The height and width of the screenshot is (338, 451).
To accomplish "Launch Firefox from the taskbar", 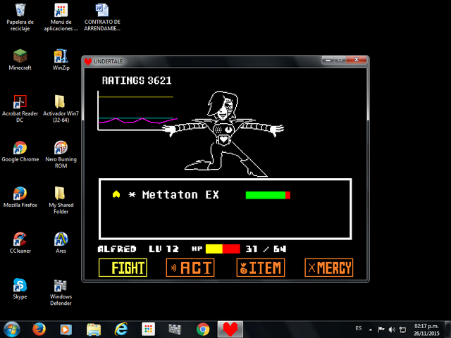I will 39,330.
